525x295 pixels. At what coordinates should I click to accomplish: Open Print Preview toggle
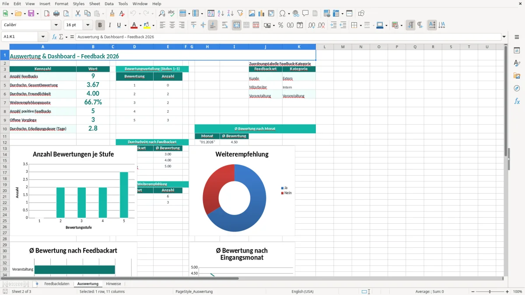(x=66, y=14)
